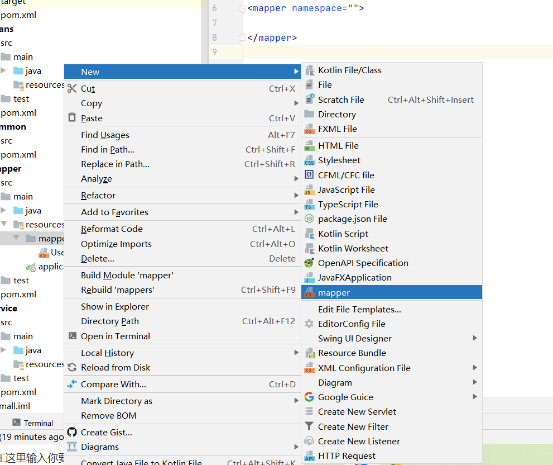This screenshot has width=553, height=465.
Task: Open the Terminal tool window tab
Action: 32,423
